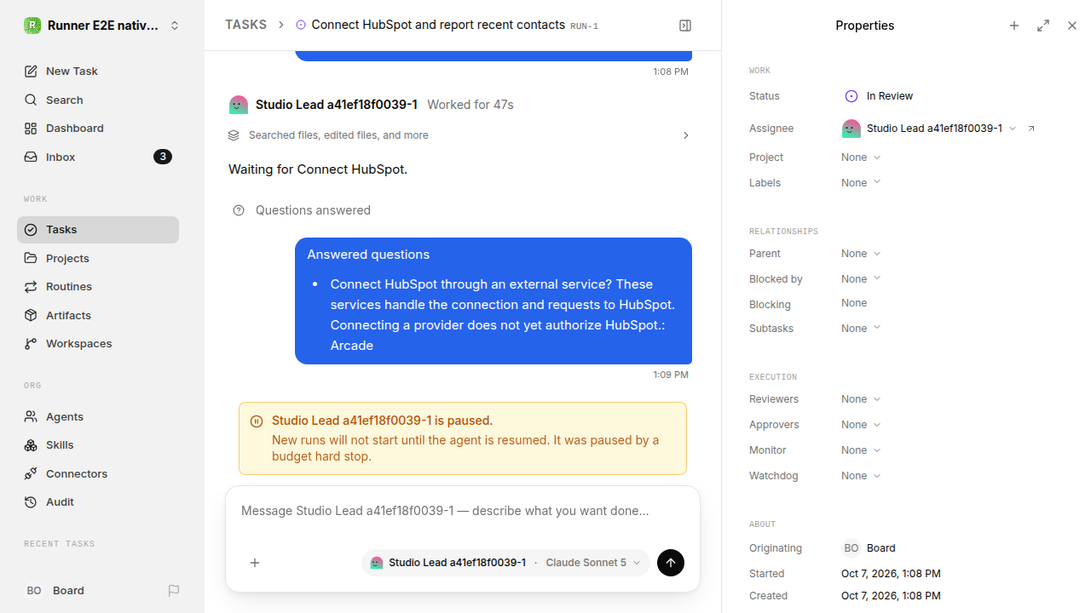The width and height of the screenshot is (1091, 613).
Task: Open Artifacts page
Action: pyautogui.click(x=98, y=315)
